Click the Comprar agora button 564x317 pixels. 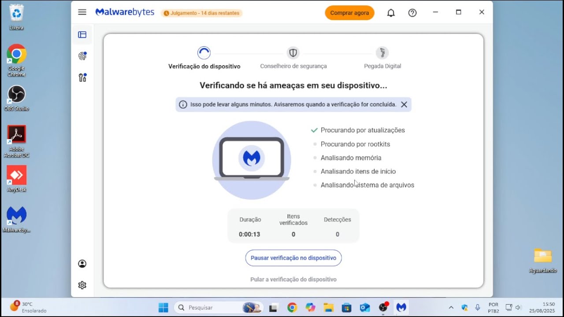click(x=349, y=13)
